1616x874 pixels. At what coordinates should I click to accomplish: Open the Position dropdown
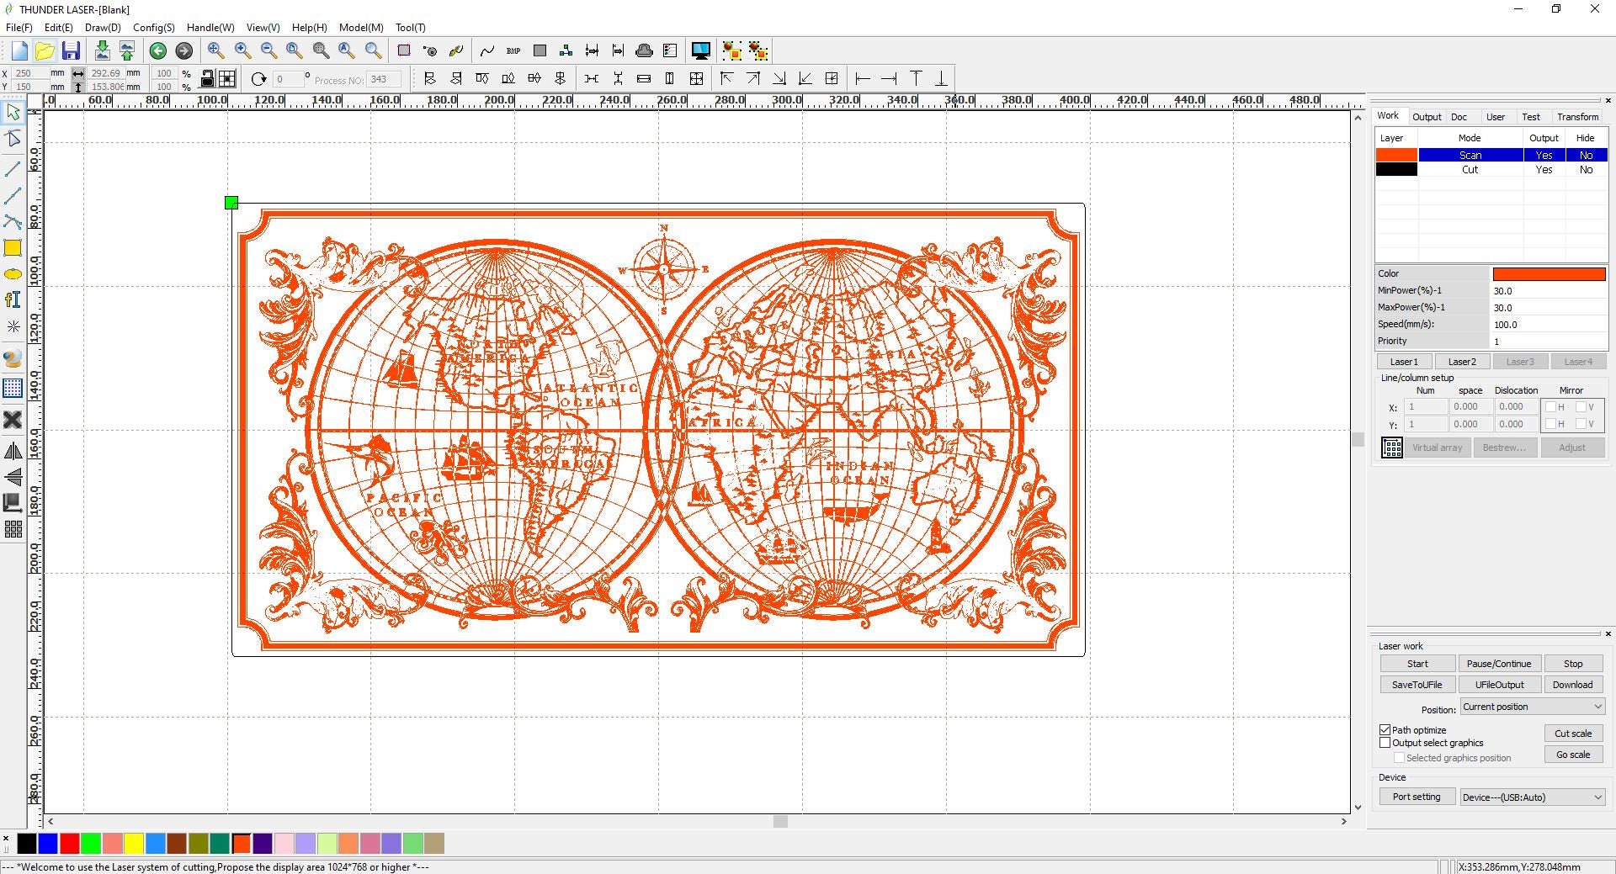1533,707
